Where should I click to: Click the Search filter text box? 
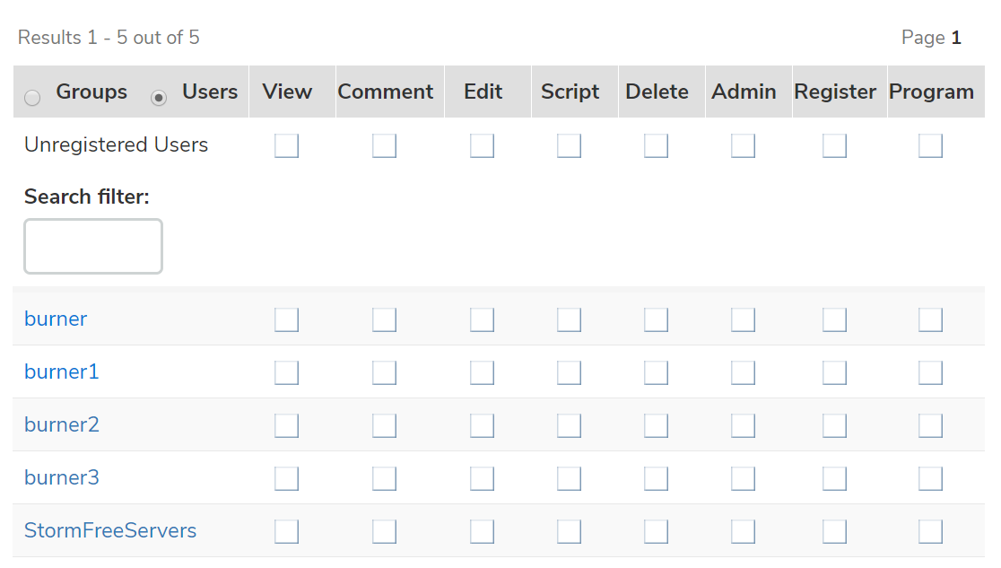[x=93, y=246]
